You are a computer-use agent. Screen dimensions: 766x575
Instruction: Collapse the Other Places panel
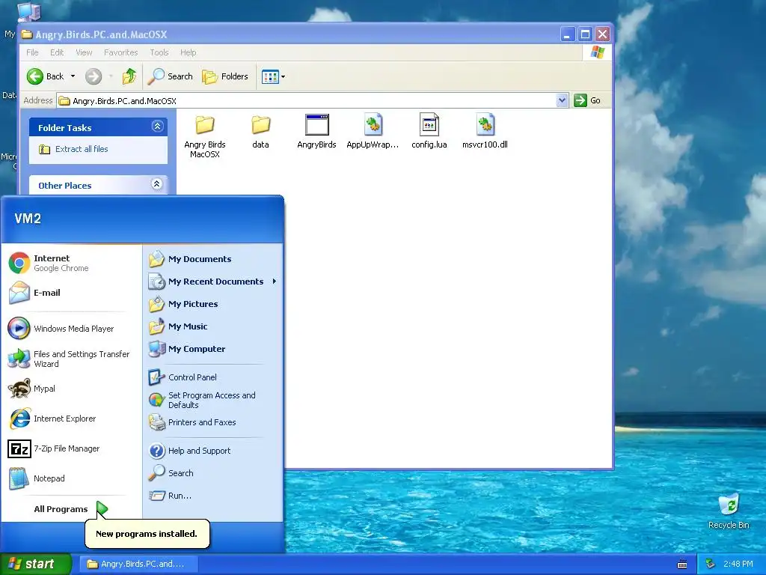(x=157, y=184)
